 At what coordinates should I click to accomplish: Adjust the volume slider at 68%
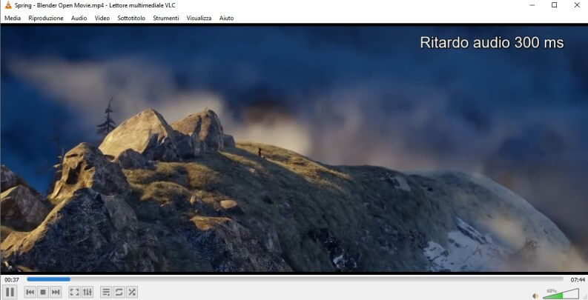point(561,293)
